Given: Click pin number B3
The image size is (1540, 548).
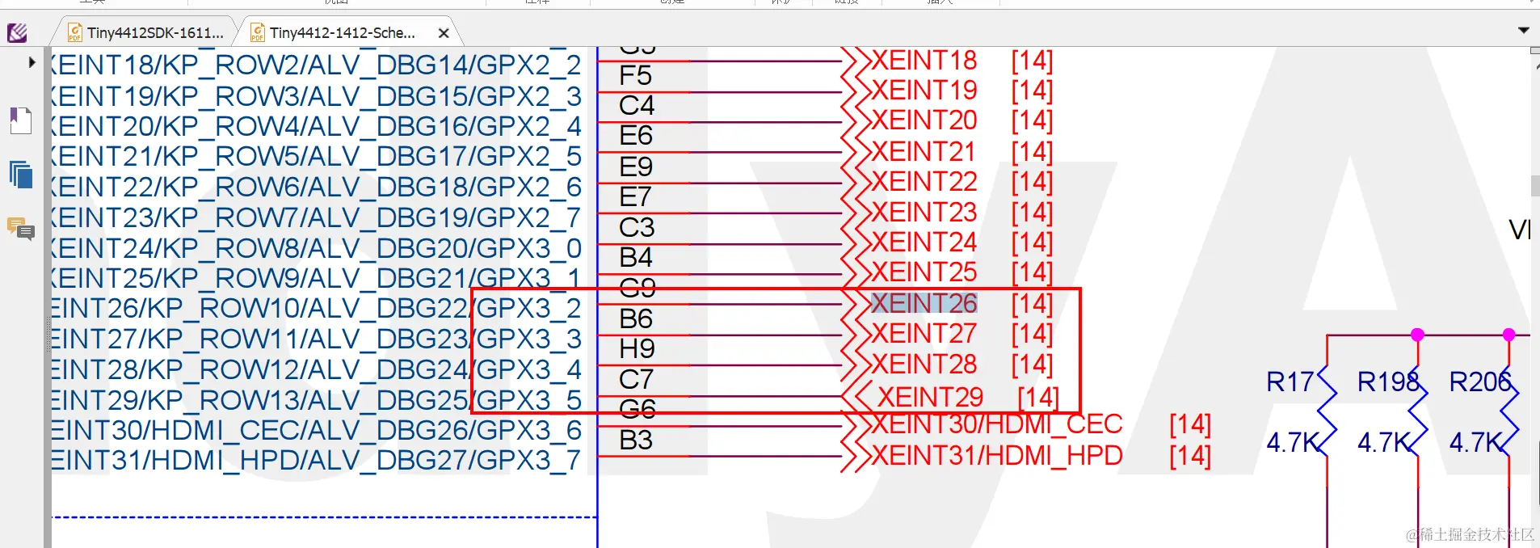Looking at the screenshot, I should [636, 440].
